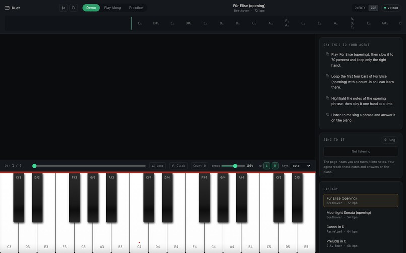Copy the 'Play Für Elise' slow-down prompt
406x253 pixels.
pyautogui.click(x=327, y=54)
